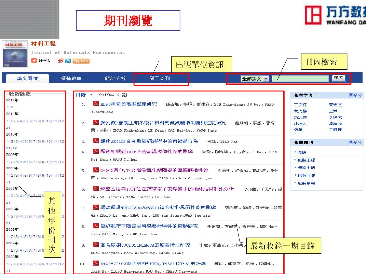Open PDF icon for article 7 濕熱循環

[x=95, y=207]
